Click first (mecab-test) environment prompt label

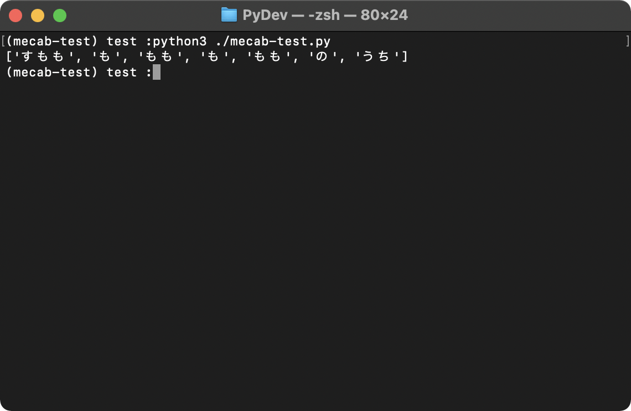pos(53,42)
